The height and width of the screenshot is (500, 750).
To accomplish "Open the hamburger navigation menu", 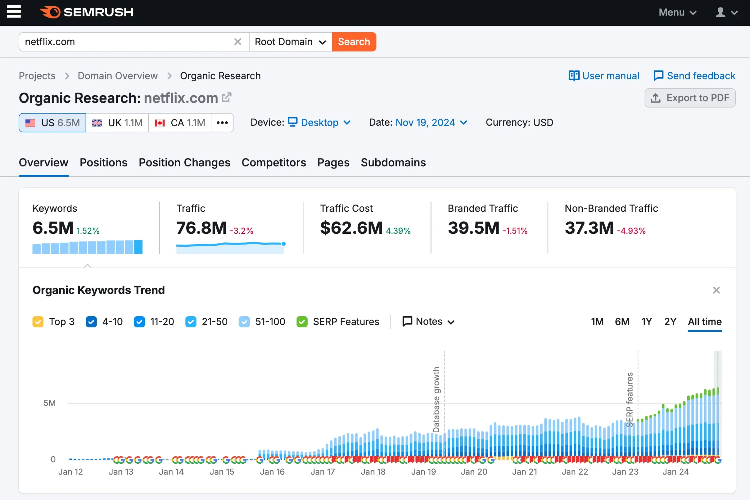I will pos(14,12).
